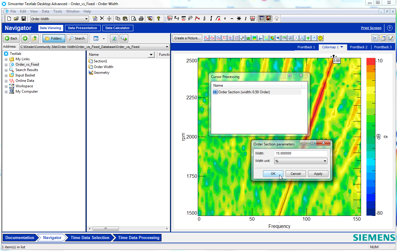Toggle the Folders view button
Screen dimensions: 397x251
click(54, 38)
